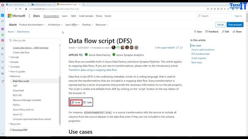Open Code Samples in the header
The image size is (248, 139).
pos(86,16)
